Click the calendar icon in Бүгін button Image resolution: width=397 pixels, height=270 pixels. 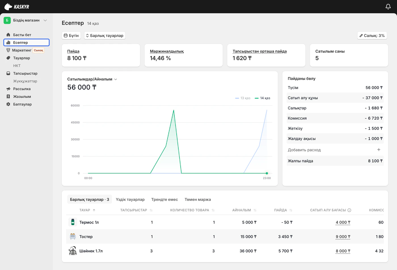point(66,36)
